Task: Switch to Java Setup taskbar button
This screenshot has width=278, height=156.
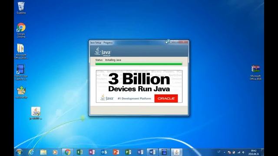Action: pyautogui.click(x=177, y=152)
